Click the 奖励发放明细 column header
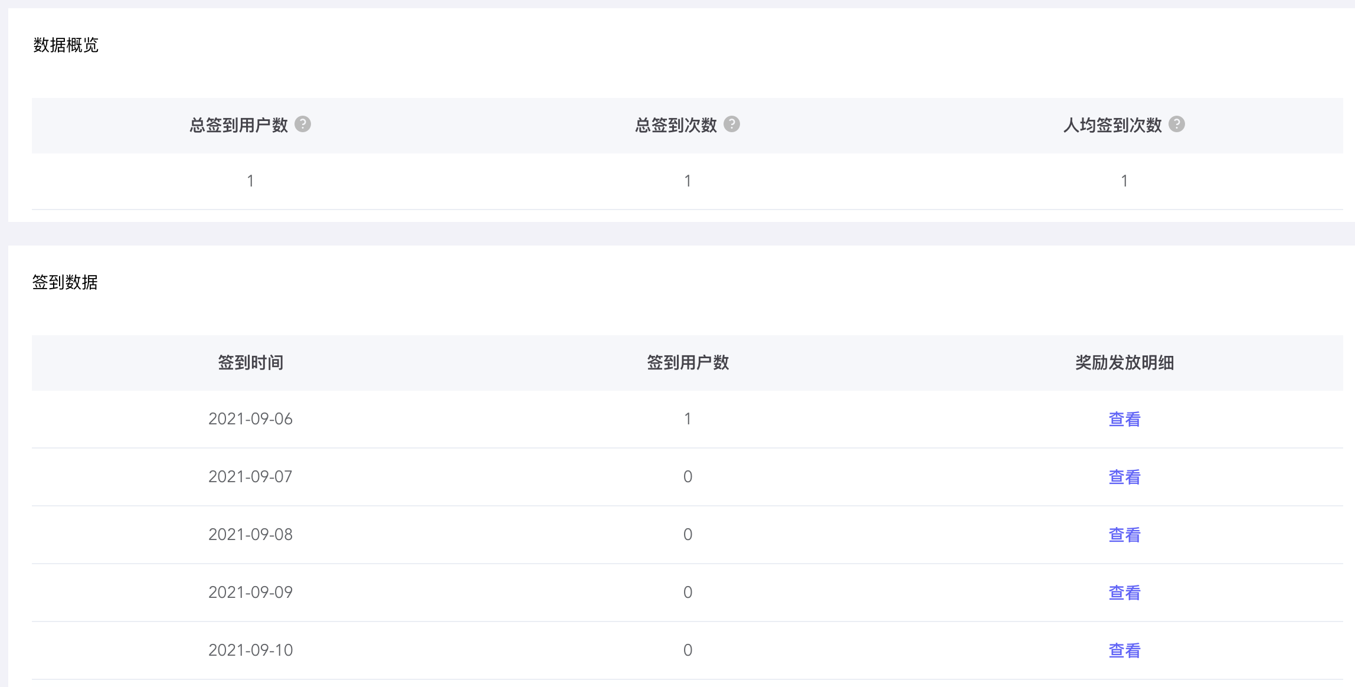 pos(1124,362)
